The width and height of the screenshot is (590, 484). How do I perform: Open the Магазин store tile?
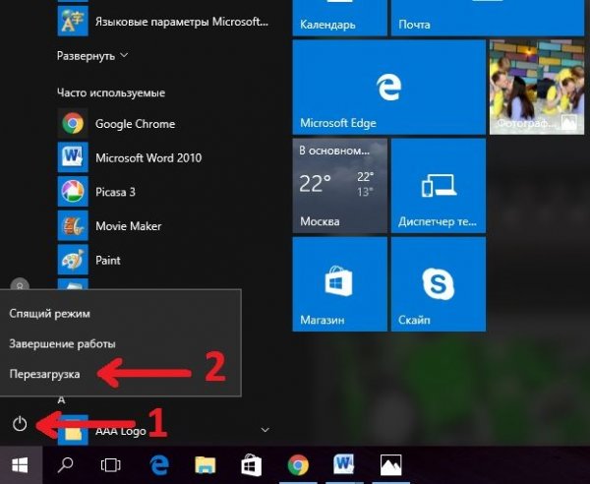click(x=340, y=284)
